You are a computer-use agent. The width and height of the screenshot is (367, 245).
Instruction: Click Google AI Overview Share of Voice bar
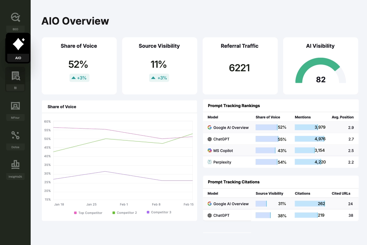point(267,127)
